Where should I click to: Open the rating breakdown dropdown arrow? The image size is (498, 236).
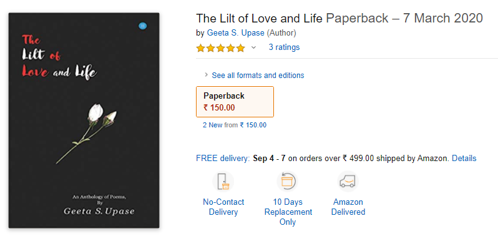click(x=253, y=47)
